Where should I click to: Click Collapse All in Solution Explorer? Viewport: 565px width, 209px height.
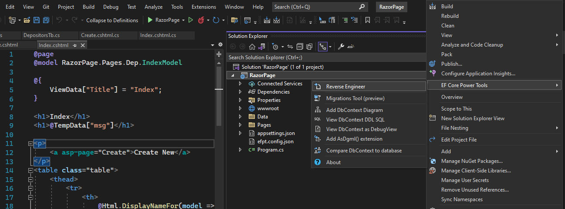(300, 47)
